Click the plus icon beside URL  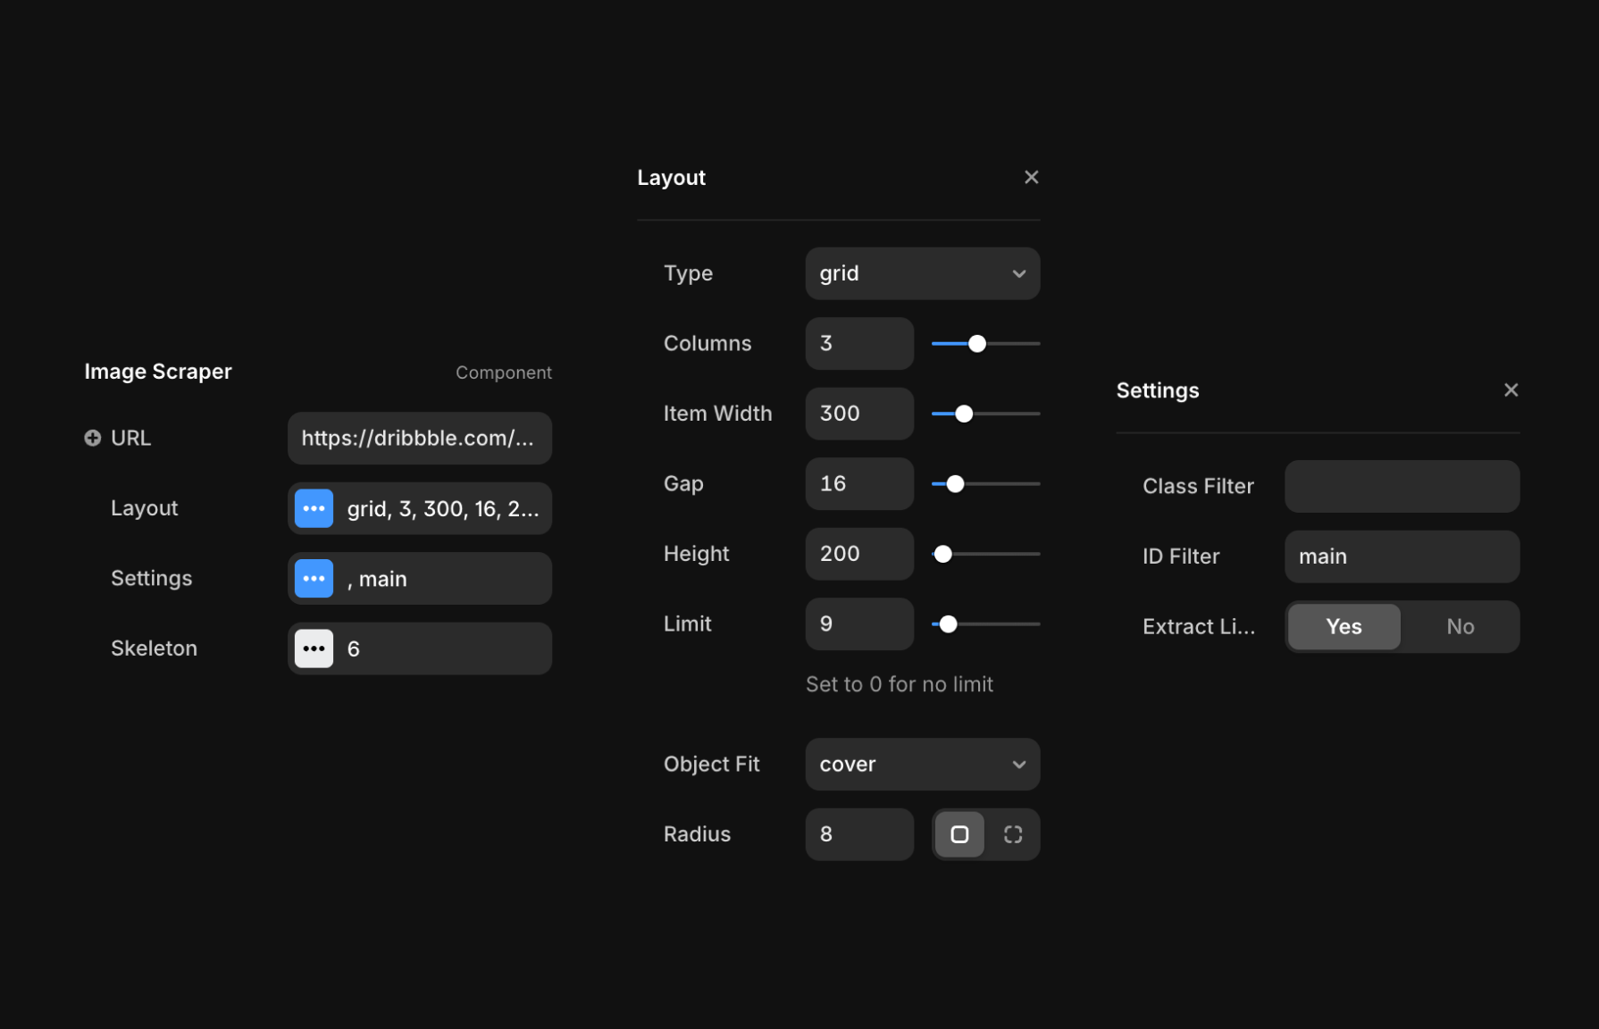[x=92, y=438]
